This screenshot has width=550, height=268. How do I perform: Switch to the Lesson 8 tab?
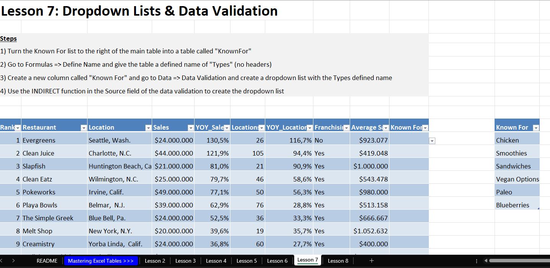click(338, 261)
